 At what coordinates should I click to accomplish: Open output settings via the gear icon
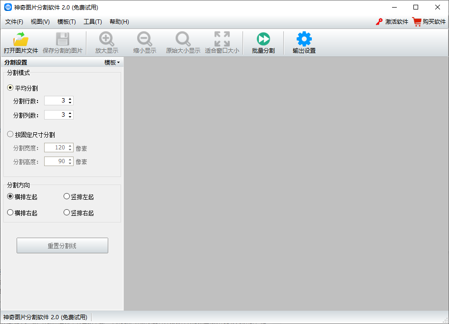(304, 42)
